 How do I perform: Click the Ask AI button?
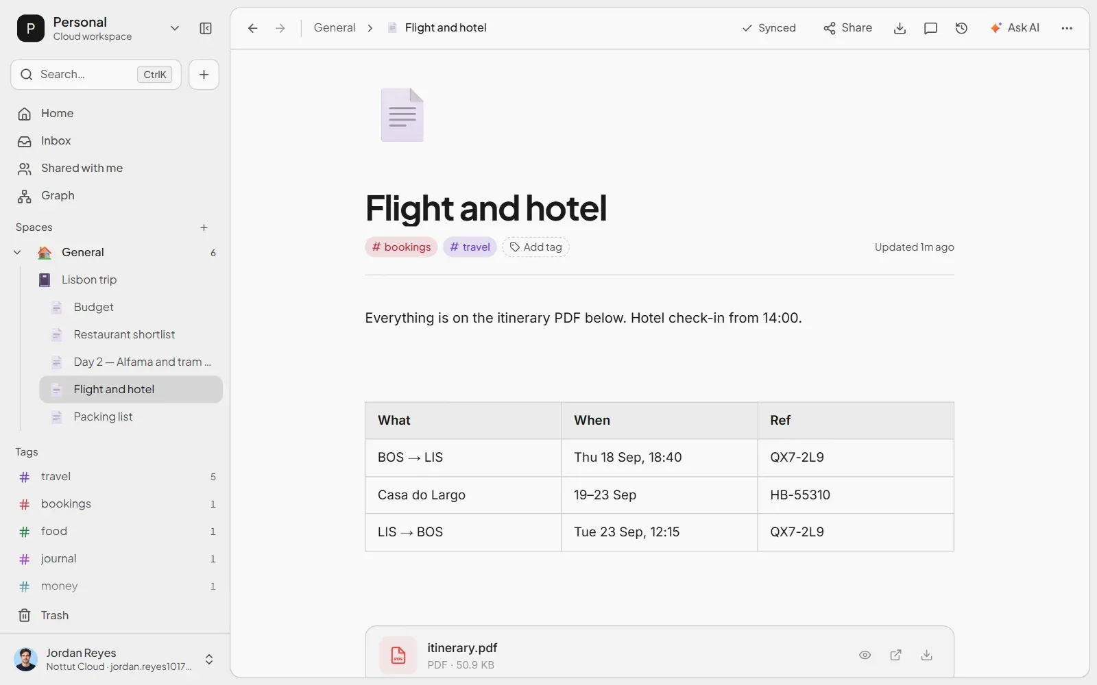coord(1015,28)
